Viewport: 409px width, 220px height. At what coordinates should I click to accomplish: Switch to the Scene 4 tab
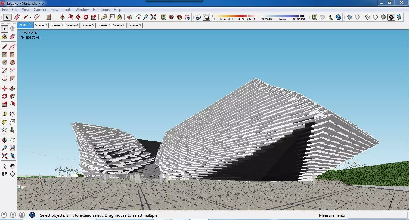72,25
